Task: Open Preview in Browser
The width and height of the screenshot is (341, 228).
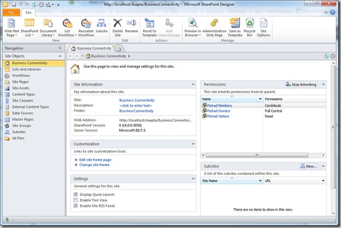Action: click(x=192, y=28)
